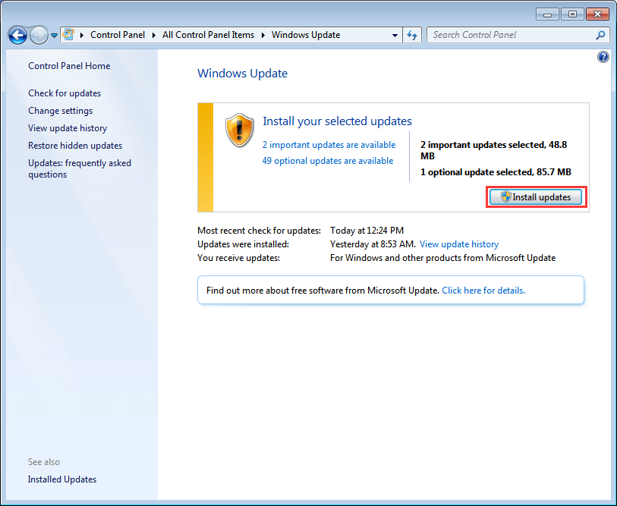Image resolution: width=617 pixels, height=506 pixels.
Task: Click Check for updates in sidebar
Action: point(65,93)
